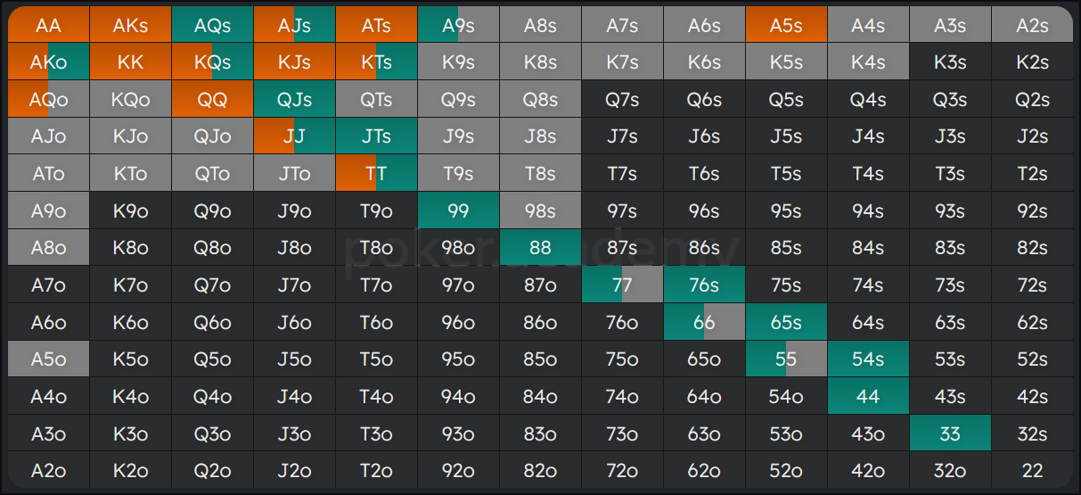Pick the QQ hand cell
1081x495 pixels.
tap(212, 99)
